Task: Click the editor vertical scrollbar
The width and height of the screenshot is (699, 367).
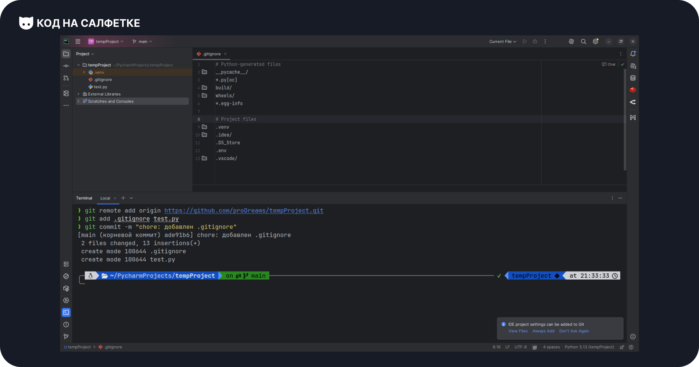Action: point(625,120)
